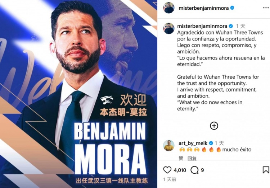Viewport: 270px width, 188px height.
Task: Load more comments with plus circle
Action: 214,126
